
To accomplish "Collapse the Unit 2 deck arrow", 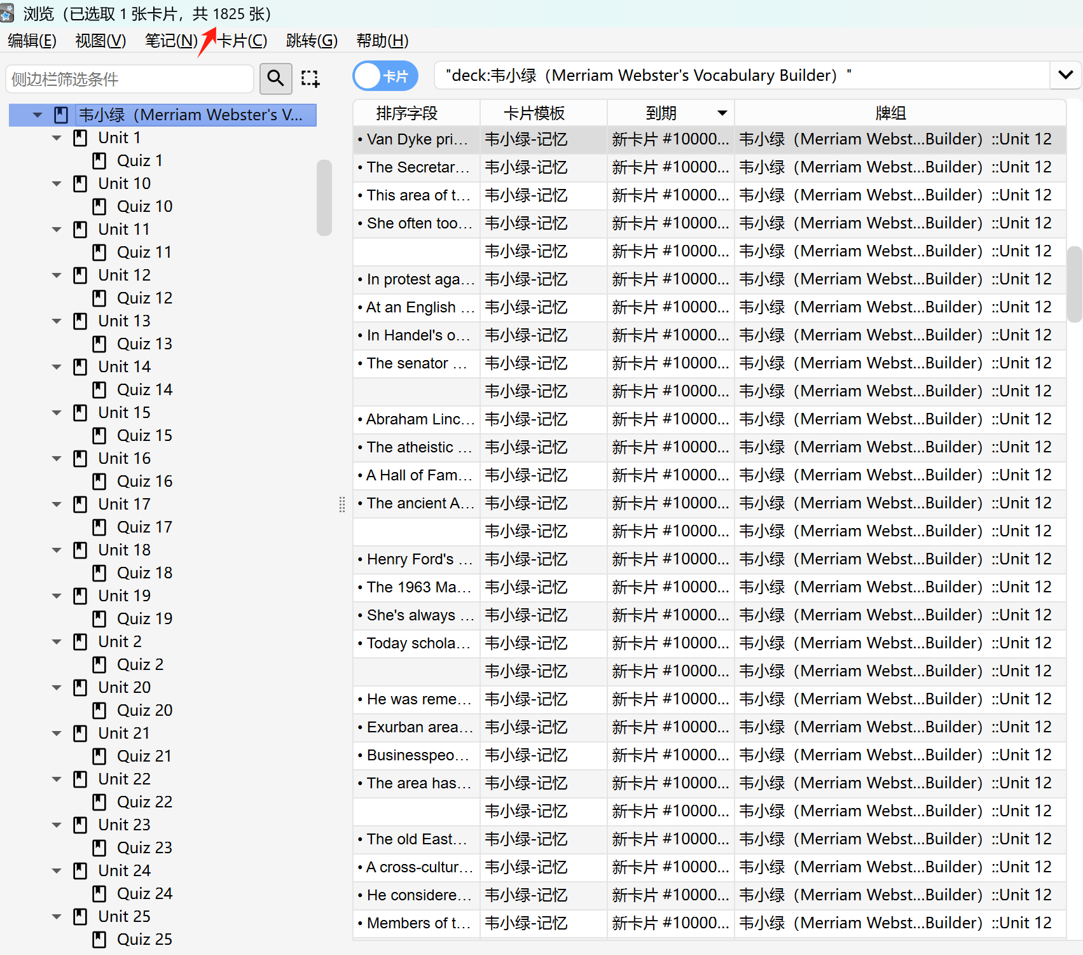I will click(57, 642).
